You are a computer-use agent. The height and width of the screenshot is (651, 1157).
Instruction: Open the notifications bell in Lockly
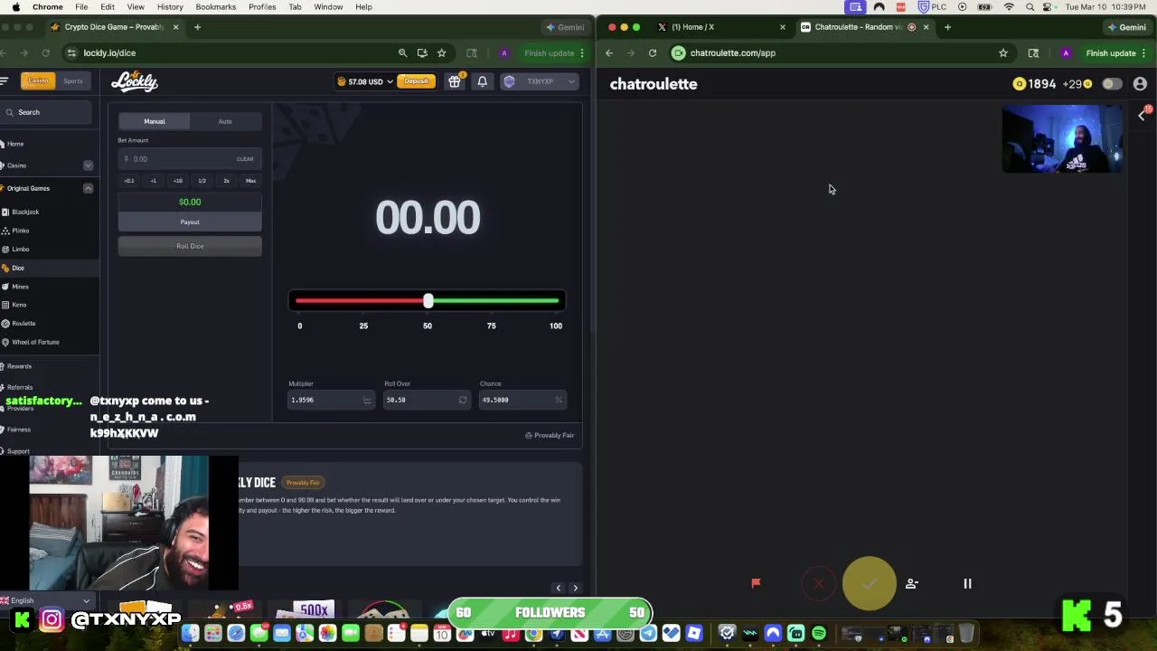[482, 81]
